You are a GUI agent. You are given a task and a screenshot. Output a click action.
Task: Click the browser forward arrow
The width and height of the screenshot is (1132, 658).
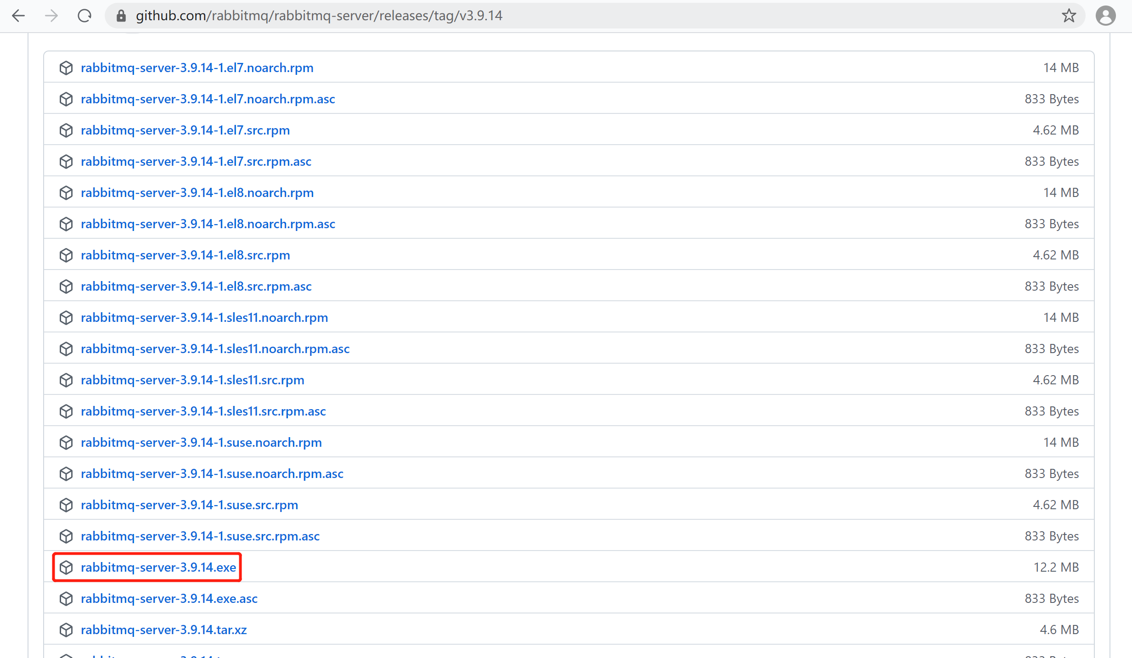(51, 16)
